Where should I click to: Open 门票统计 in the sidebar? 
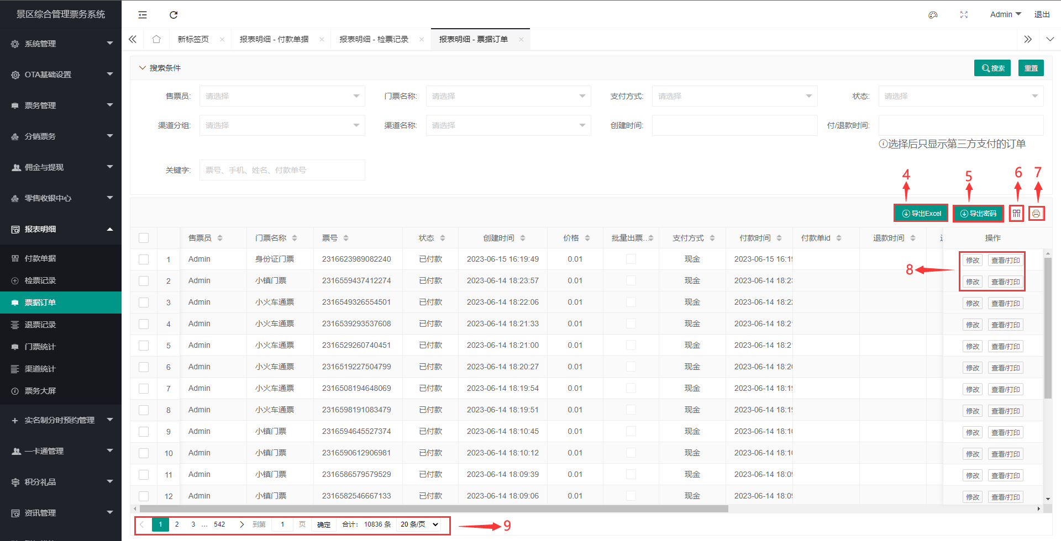tap(61, 347)
